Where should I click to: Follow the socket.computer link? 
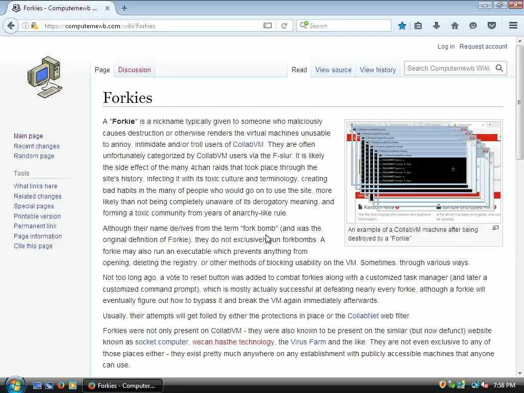coord(162,342)
